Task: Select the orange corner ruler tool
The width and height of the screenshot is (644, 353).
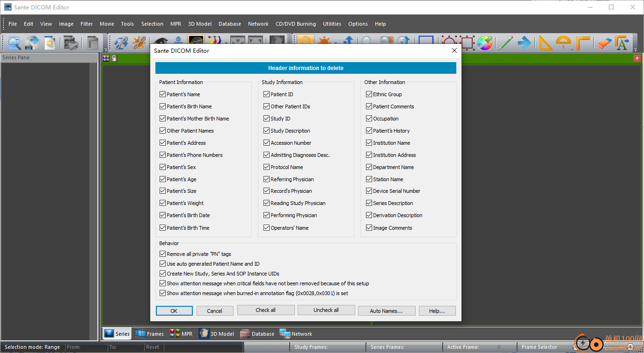Action: 582,43
